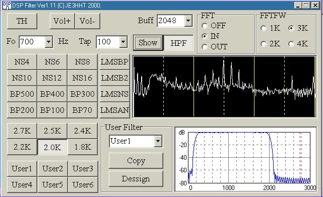Load the User3 filter button

(83, 169)
